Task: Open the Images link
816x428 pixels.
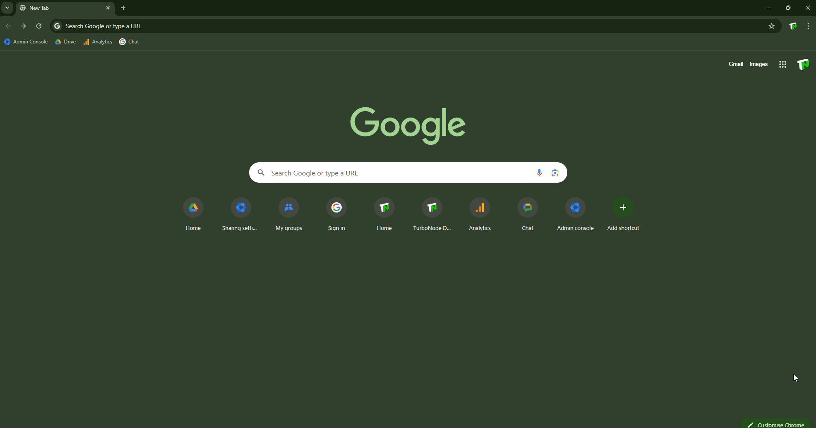Action: click(758, 64)
